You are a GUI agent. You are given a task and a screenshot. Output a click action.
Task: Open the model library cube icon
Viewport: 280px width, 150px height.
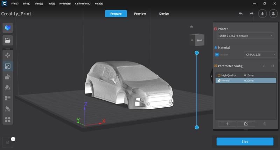(x=7, y=28)
